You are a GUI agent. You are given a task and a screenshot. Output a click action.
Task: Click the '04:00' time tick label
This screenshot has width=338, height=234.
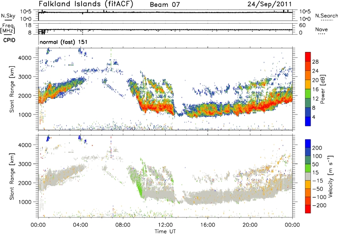tap(80, 225)
